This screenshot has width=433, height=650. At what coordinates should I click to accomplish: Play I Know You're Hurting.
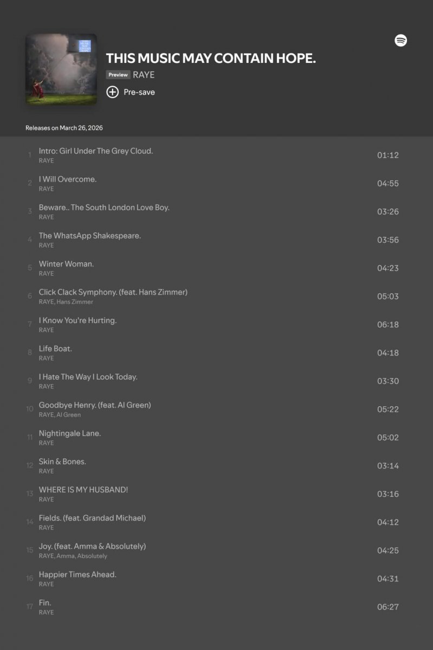(x=77, y=320)
